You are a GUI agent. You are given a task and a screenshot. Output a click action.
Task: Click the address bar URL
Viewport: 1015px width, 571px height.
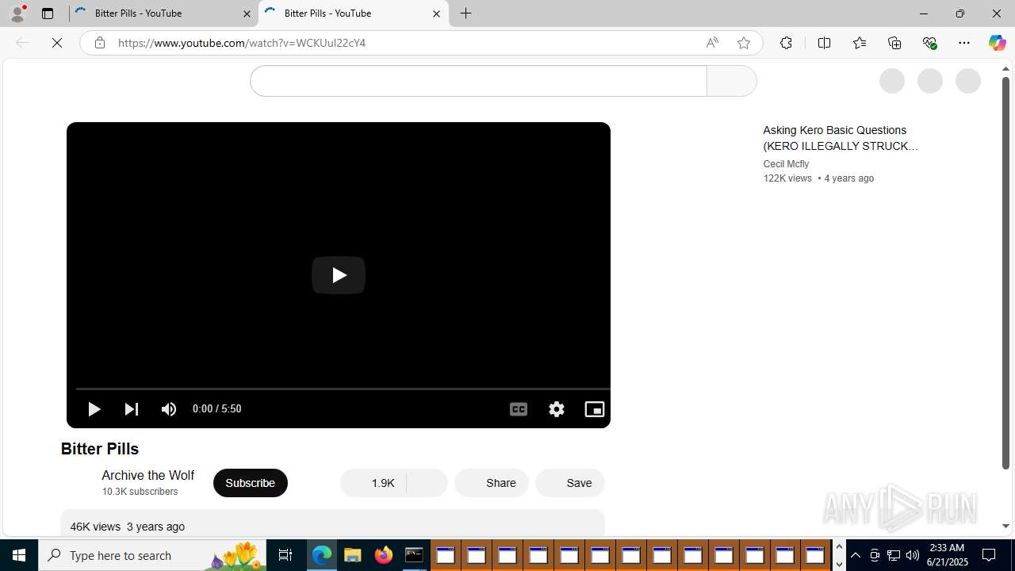pos(242,43)
